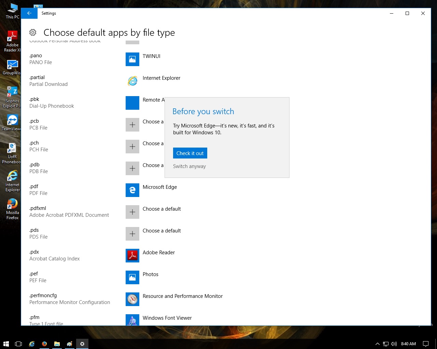Click TWINUI default app label

pos(152,56)
